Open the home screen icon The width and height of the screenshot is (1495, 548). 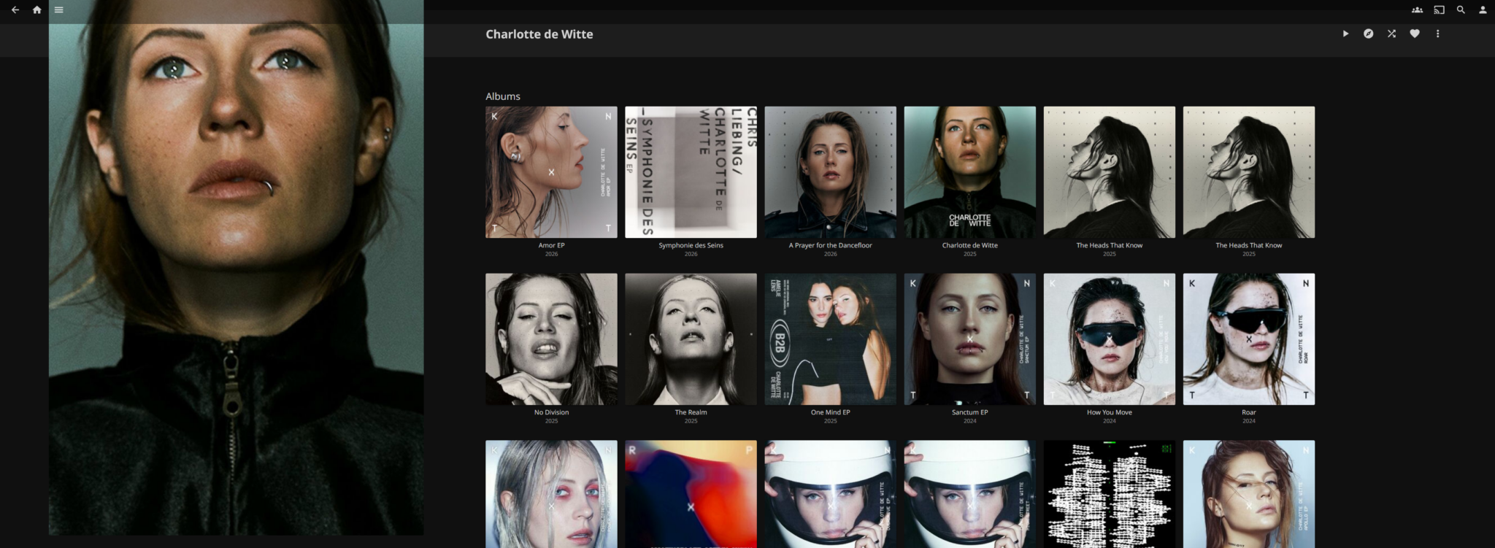click(x=37, y=10)
